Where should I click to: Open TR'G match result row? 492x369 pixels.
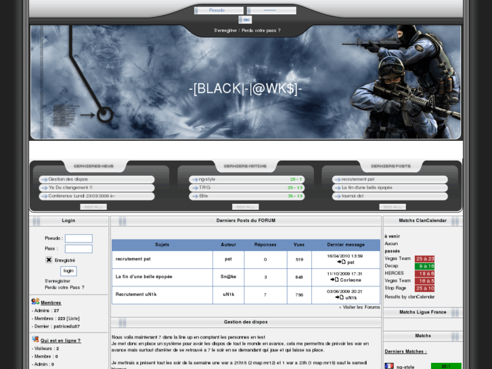click(x=246, y=188)
